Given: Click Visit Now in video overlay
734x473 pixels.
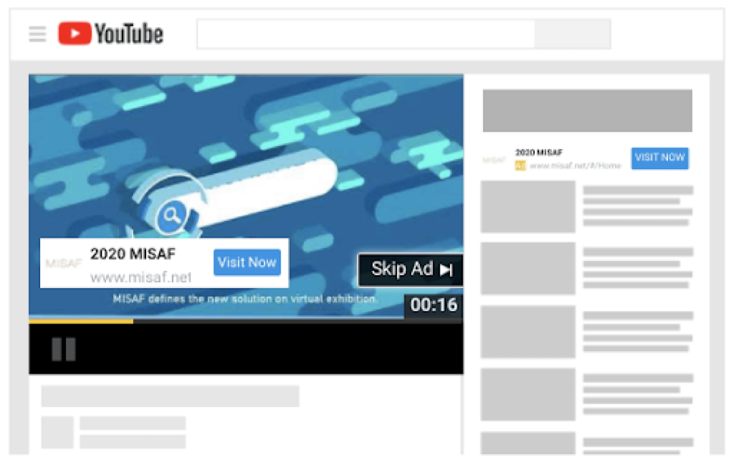Looking at the screenshot, I should click(x=247, y=262).
